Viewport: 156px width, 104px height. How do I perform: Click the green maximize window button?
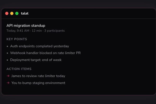[17, 14]
